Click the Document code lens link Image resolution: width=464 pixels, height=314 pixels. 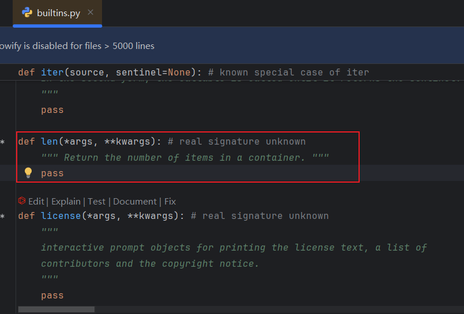pyautogui.click(x=135, y=202)
